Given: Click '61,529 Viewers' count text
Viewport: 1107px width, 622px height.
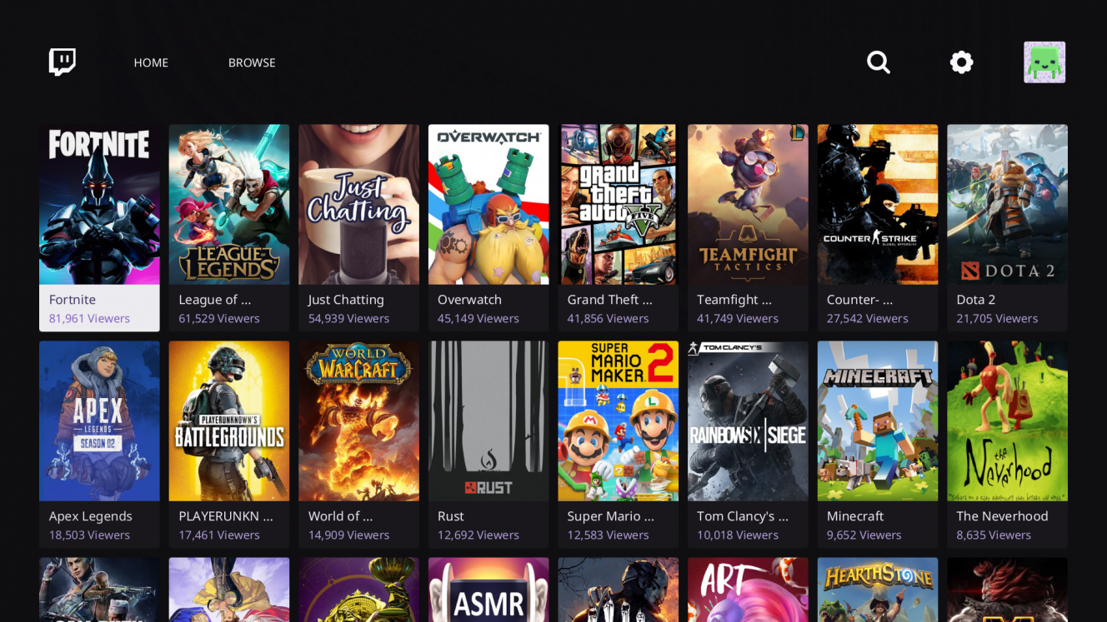Looking at the screenshot, I should 219,319.
